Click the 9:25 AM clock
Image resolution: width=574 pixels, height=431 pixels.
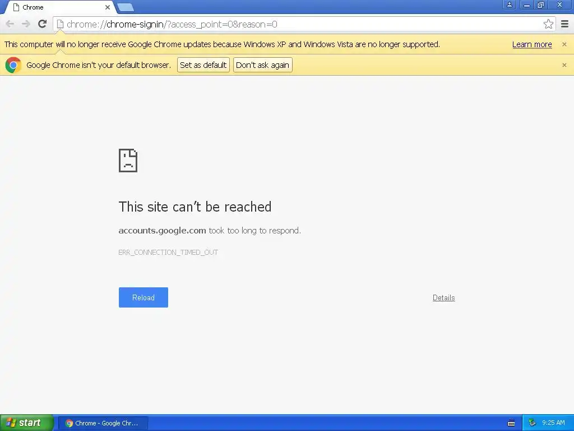point(553,423)
